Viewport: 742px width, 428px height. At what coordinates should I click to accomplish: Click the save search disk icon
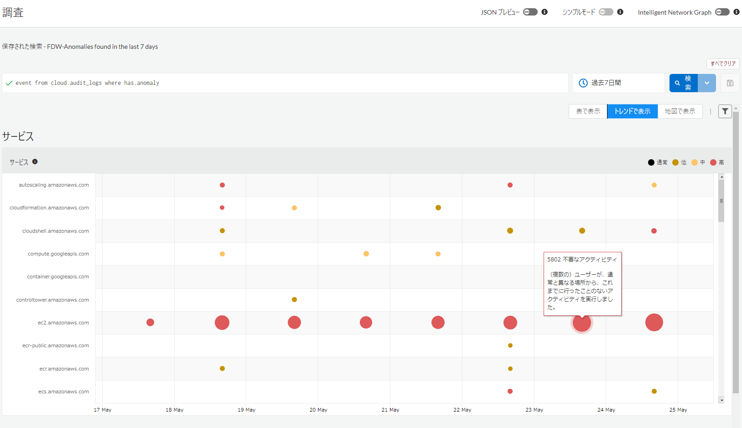pyautogui.click(x=730, y=83)
